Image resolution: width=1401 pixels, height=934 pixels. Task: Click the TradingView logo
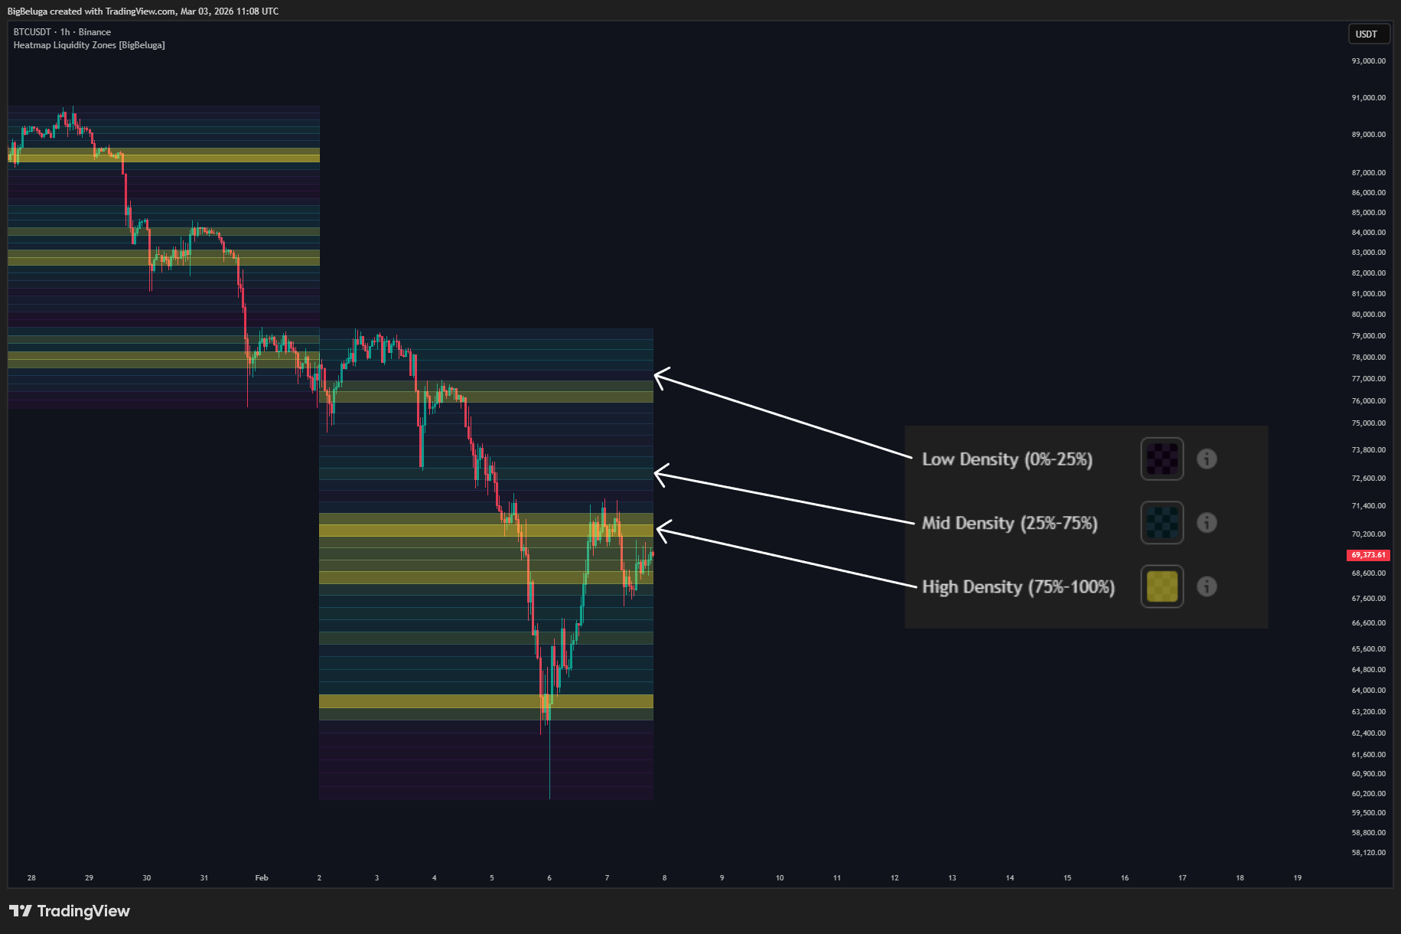[70, 910]
